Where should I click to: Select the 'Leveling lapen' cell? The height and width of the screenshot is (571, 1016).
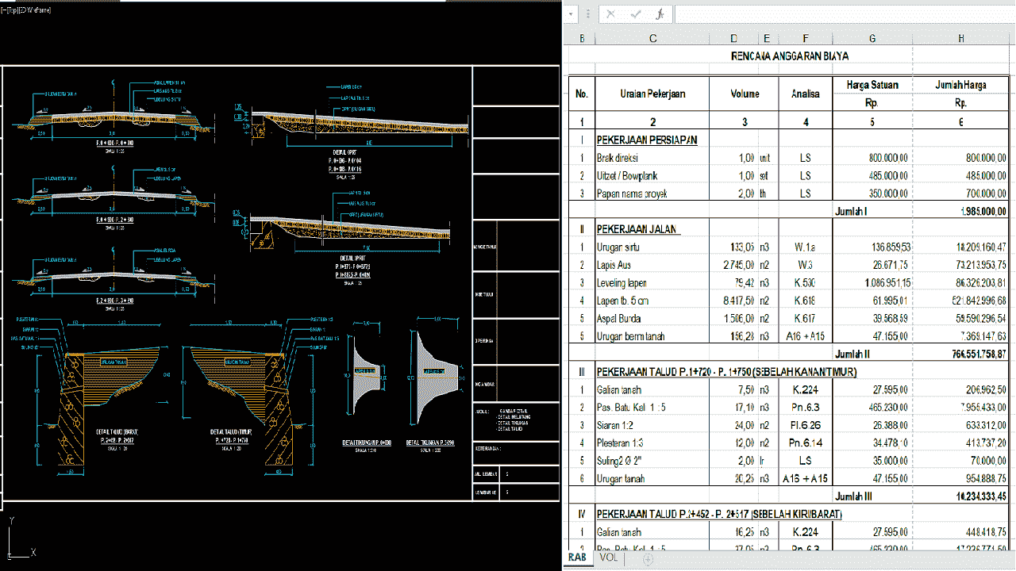pos(652,282)
